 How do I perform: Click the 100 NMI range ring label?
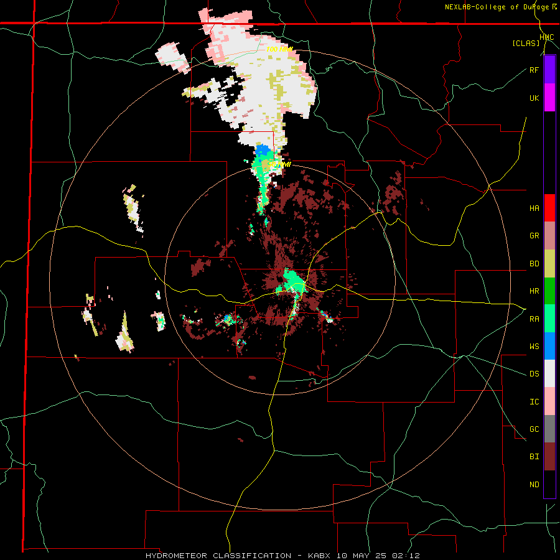coord(279,49)
